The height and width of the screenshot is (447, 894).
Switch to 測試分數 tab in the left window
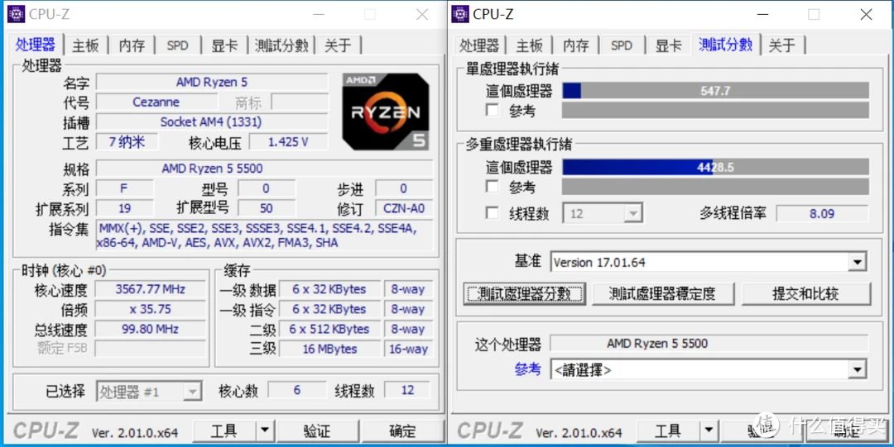(x=281, y=45)
